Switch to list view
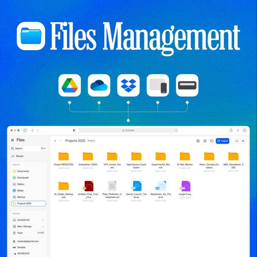The image size is (257, 257). tap(237, 141)
